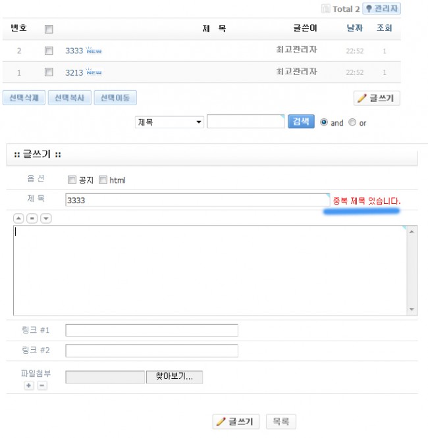Image resolution: width=428 pixels, height=438 pixels.
Task: Click the 관리자 admin button
Action: 381,9
